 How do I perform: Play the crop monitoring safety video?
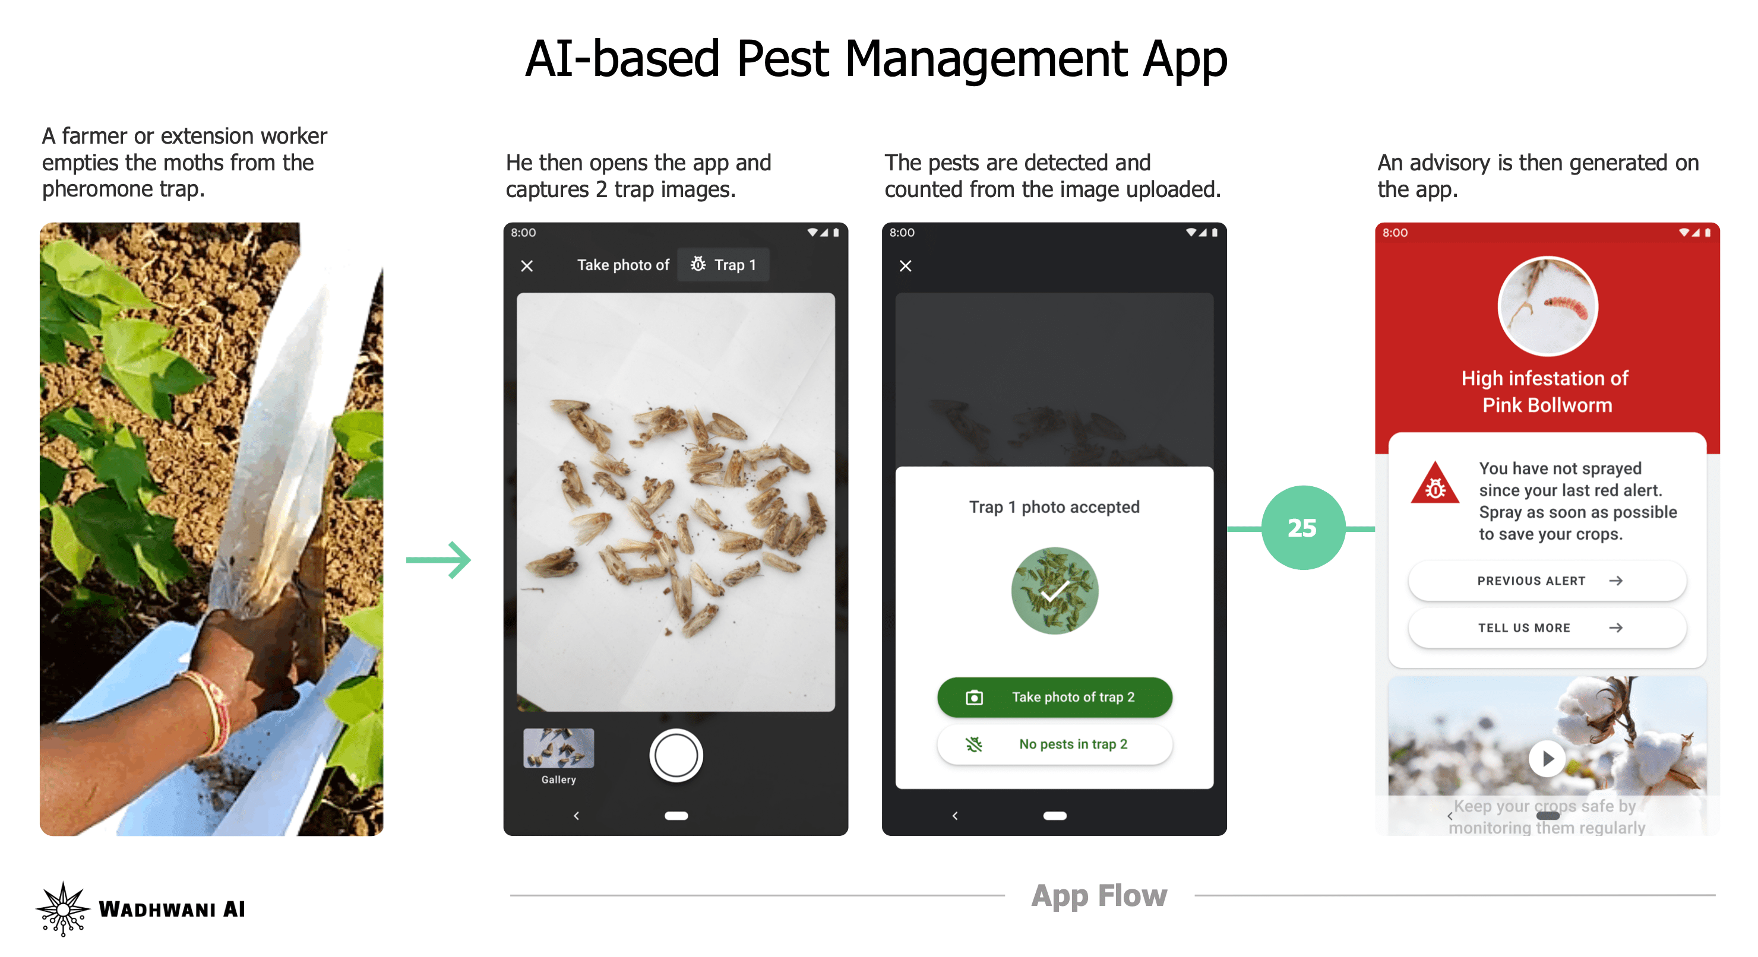[1547, 760]
